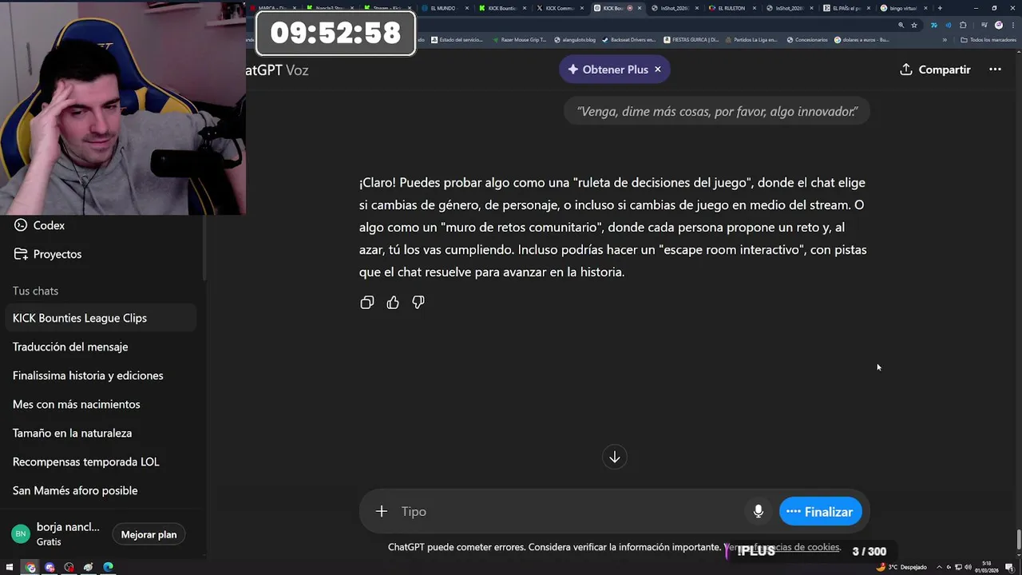Image resolution: width=1022 pixels, height=575 pixels.
Task: Dismiss the Obtener Plus banner with X
Action: 658,69
